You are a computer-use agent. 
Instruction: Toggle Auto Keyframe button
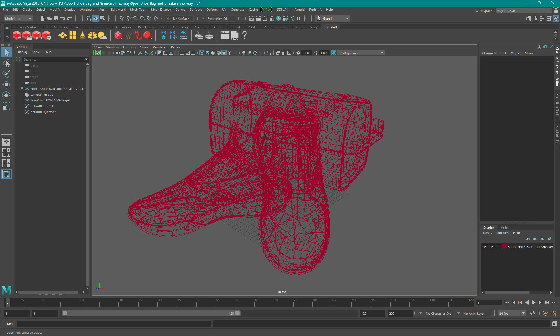(x=545, y=313)
